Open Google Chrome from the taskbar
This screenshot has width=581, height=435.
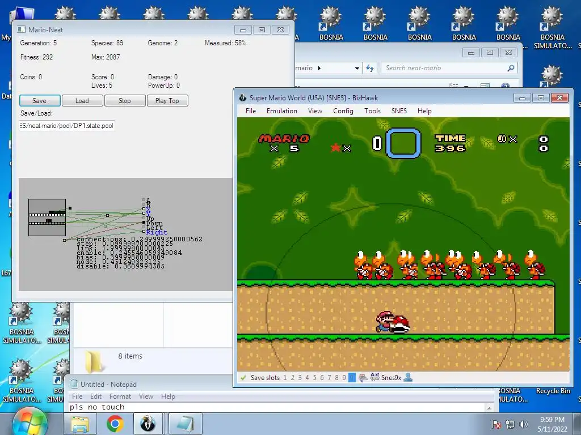(115, 424)
